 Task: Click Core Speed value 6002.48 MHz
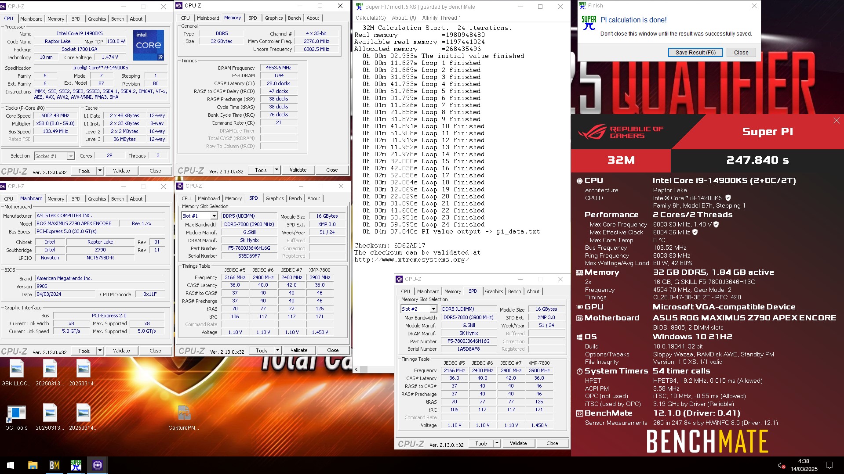coord(55,116)
